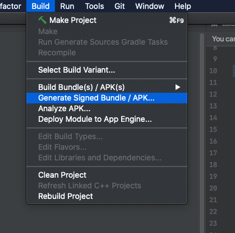Select Clean Project
235x233 pixels.
tap(107, 175)
